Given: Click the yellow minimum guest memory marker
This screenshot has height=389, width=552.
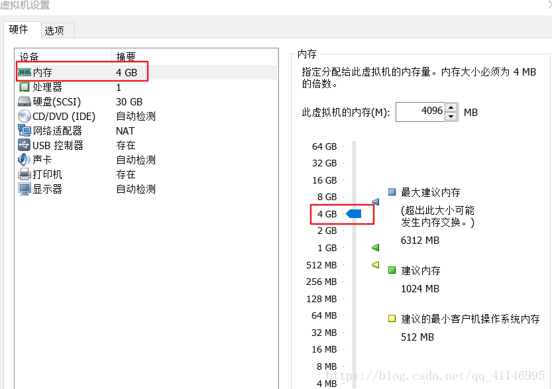Looking at the screenshot, I should tap(376, 264).
